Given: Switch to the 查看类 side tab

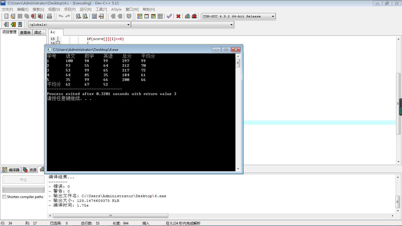Looking at the screenshot, I should point(25,33).
